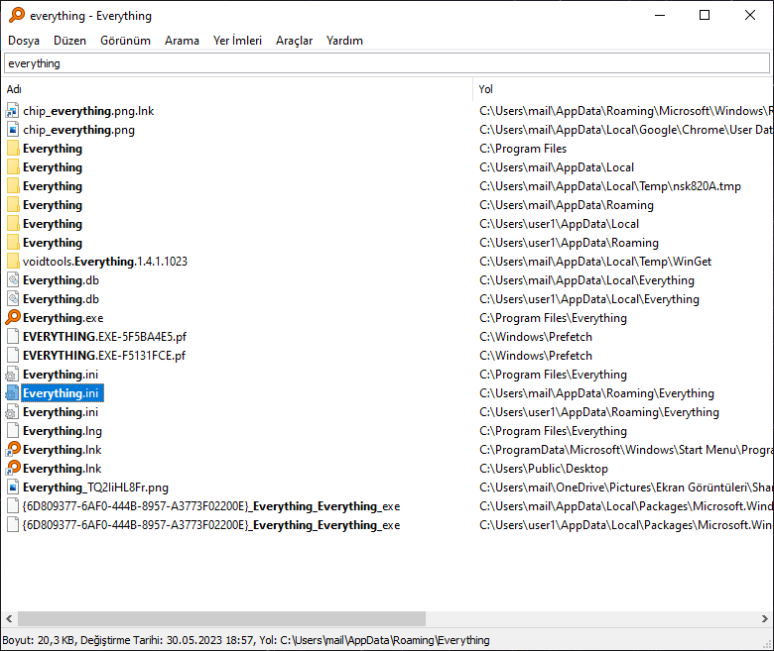The image size is (774, 651).
Task: Select the Everything.lng file icon
Action: [x=13, y=431]
